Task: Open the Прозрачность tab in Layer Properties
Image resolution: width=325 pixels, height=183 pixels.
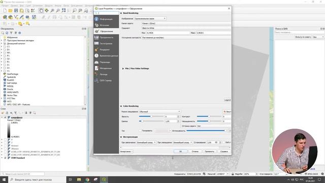Action: [106, 38]
